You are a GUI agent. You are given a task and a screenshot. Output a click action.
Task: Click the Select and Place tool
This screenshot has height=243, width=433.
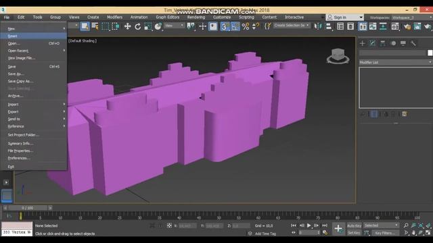(158, 26)
